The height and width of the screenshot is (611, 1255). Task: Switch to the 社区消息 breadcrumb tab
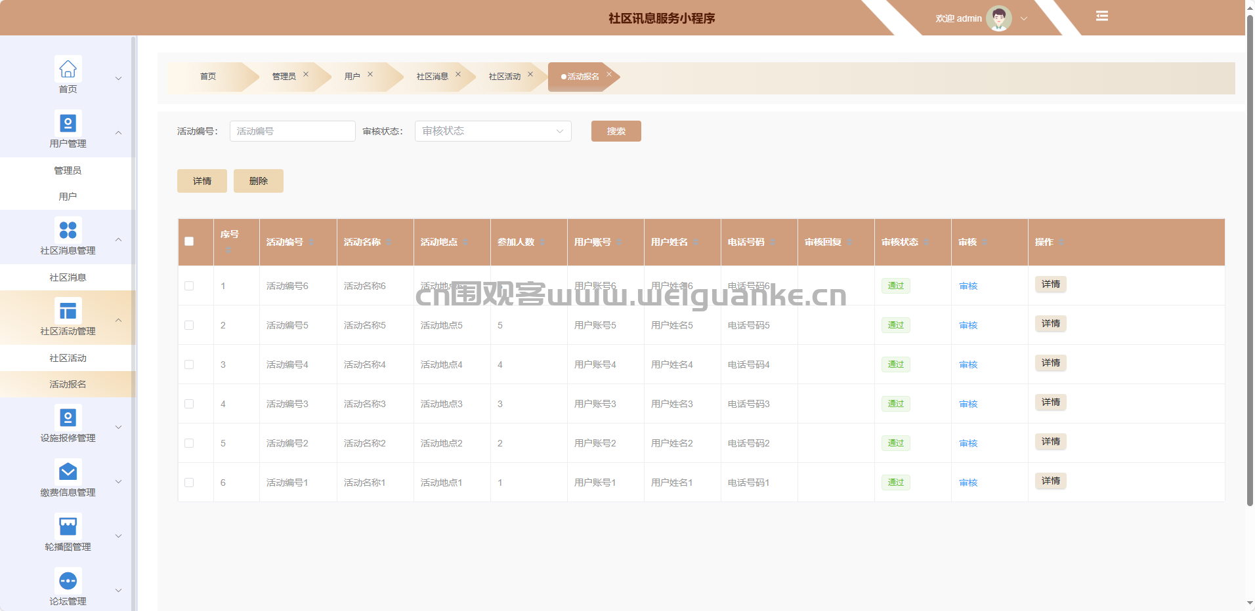coord(432,77)
